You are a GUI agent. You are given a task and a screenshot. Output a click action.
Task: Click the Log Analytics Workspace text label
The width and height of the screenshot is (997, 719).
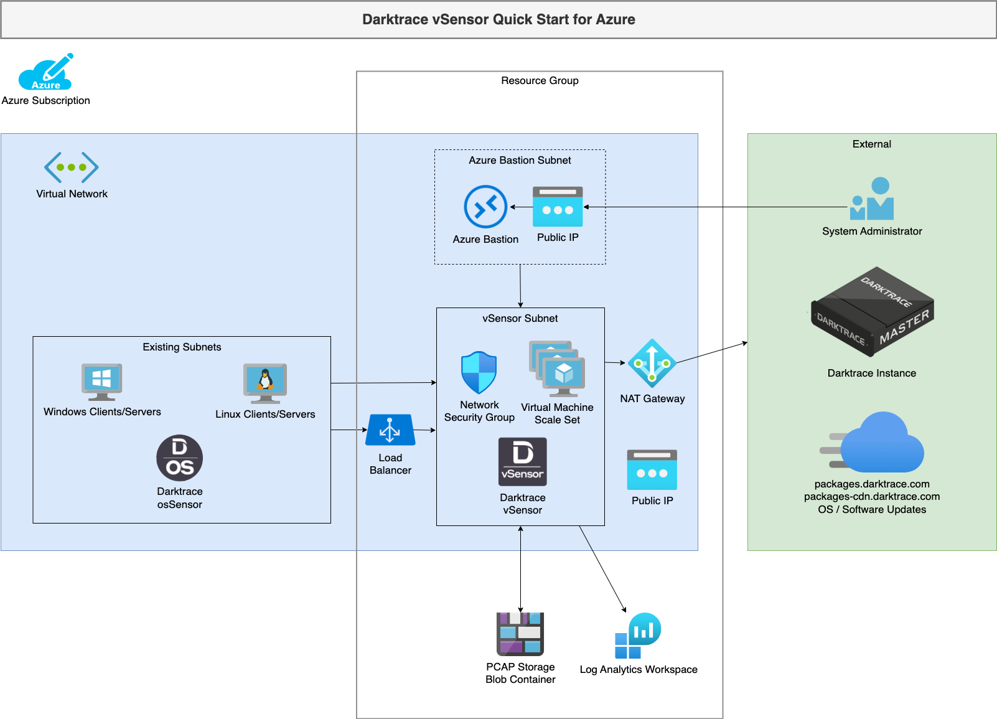point(639,669)
